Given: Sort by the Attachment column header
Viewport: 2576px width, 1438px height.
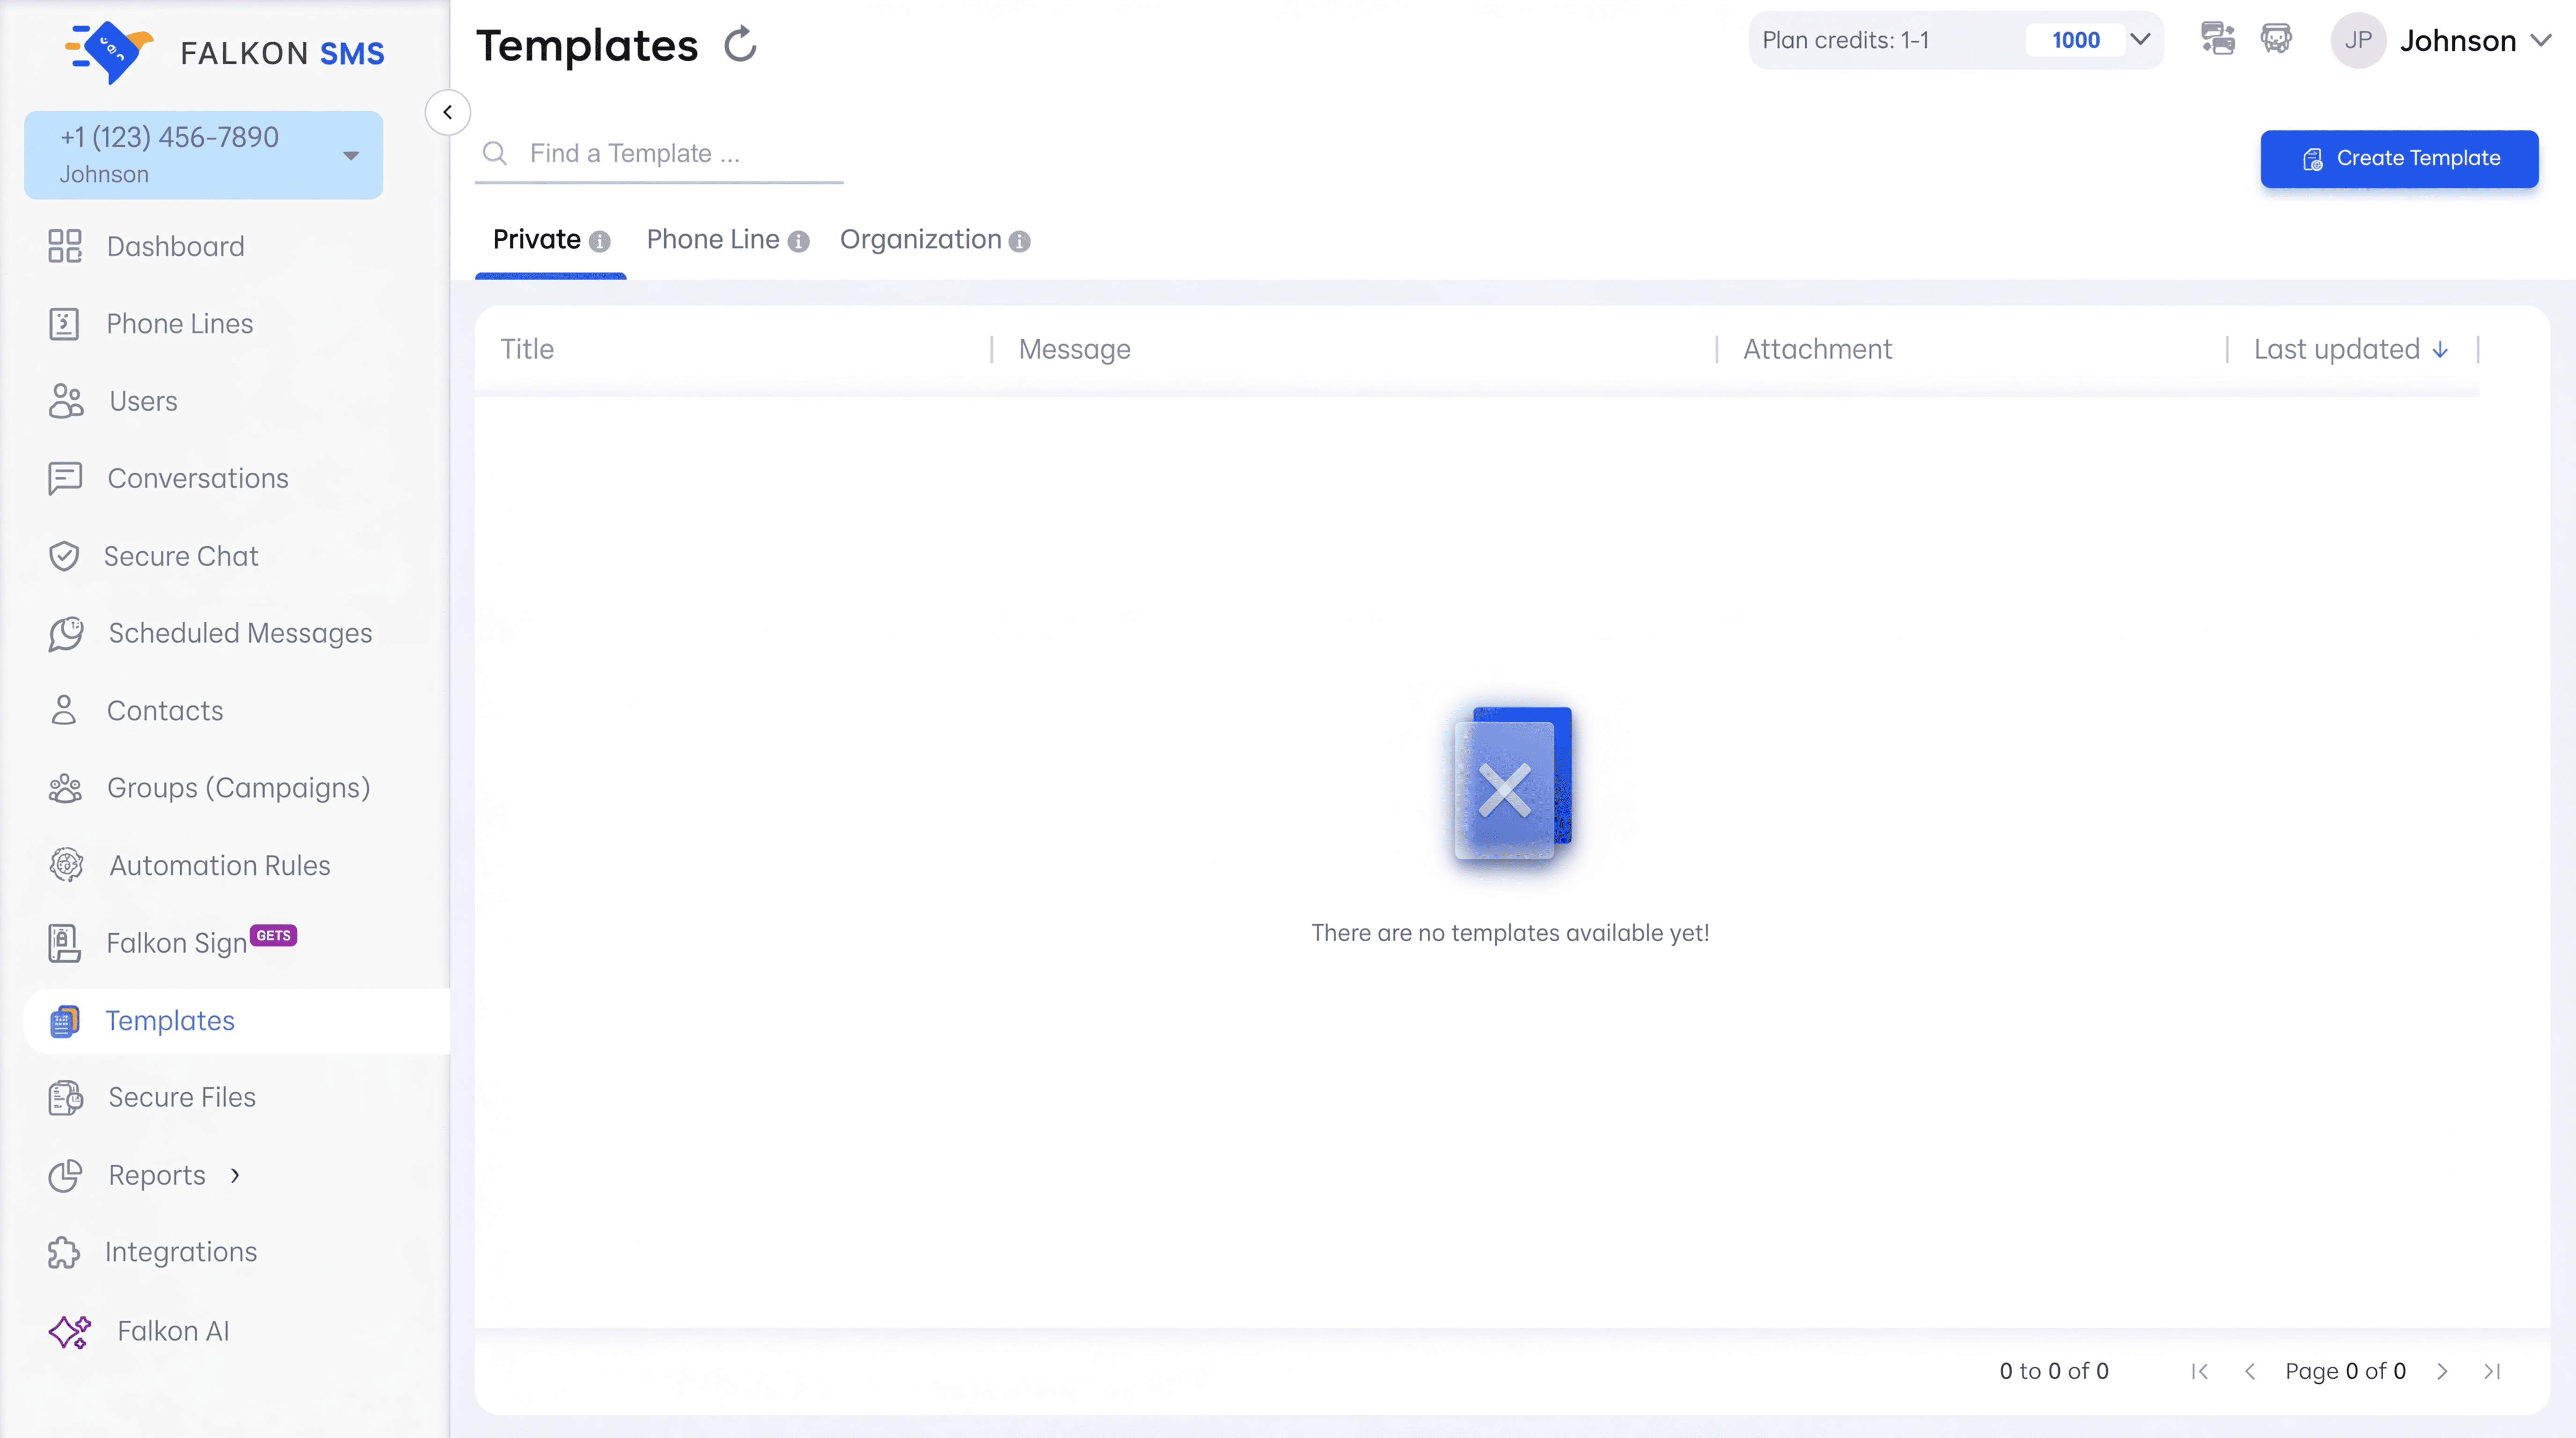Looking at the screenshot, I should tap(1817, 349).
